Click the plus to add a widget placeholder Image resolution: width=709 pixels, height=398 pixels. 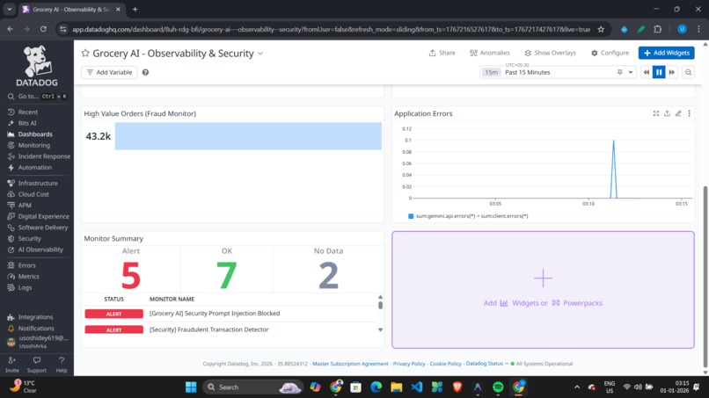543,278
